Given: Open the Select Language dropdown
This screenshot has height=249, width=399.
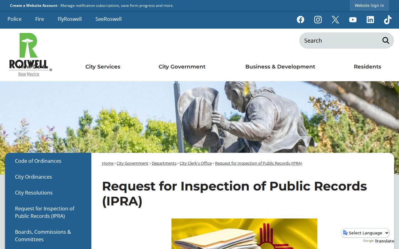Looking at the screenshot, I should (365, 233).
